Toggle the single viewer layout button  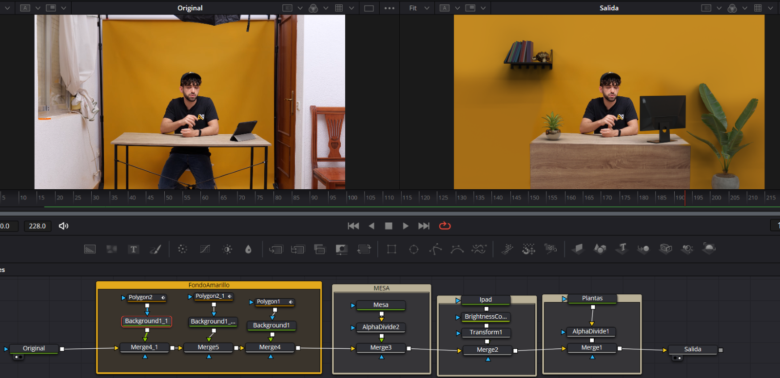[x=369, y=8]
